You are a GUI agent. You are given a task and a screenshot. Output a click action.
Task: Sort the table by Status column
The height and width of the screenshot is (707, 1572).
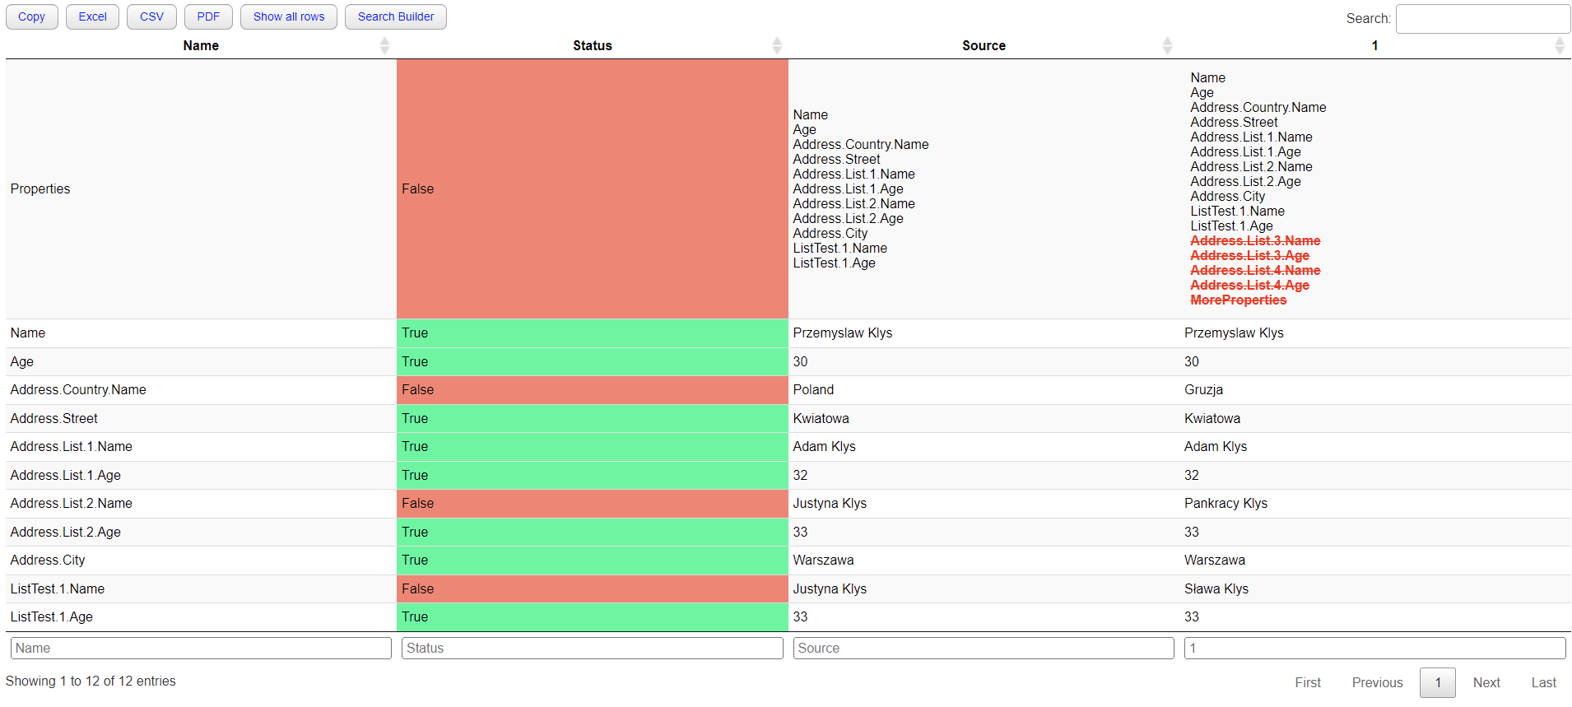coord(592,46)
